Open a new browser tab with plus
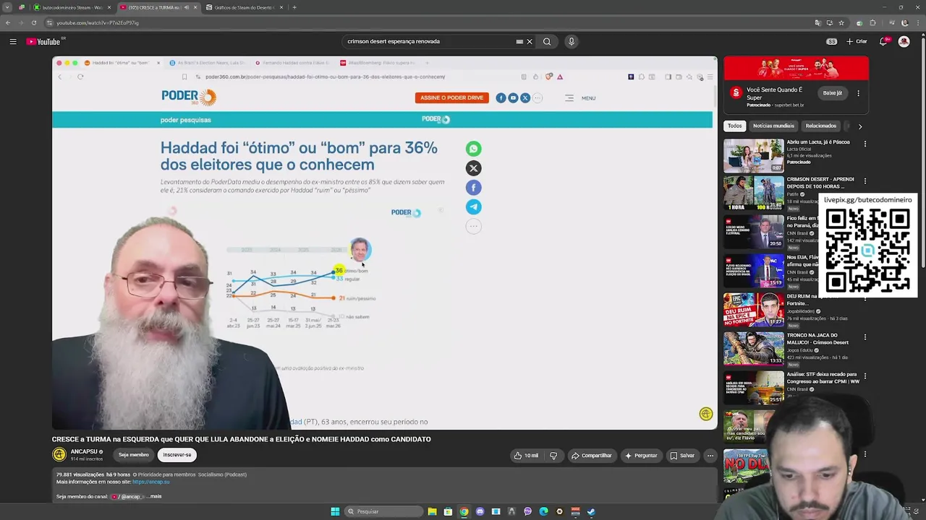 point(294,7)
